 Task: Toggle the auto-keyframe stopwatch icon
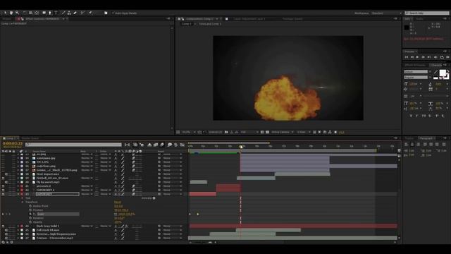click(x=175, y=145)
